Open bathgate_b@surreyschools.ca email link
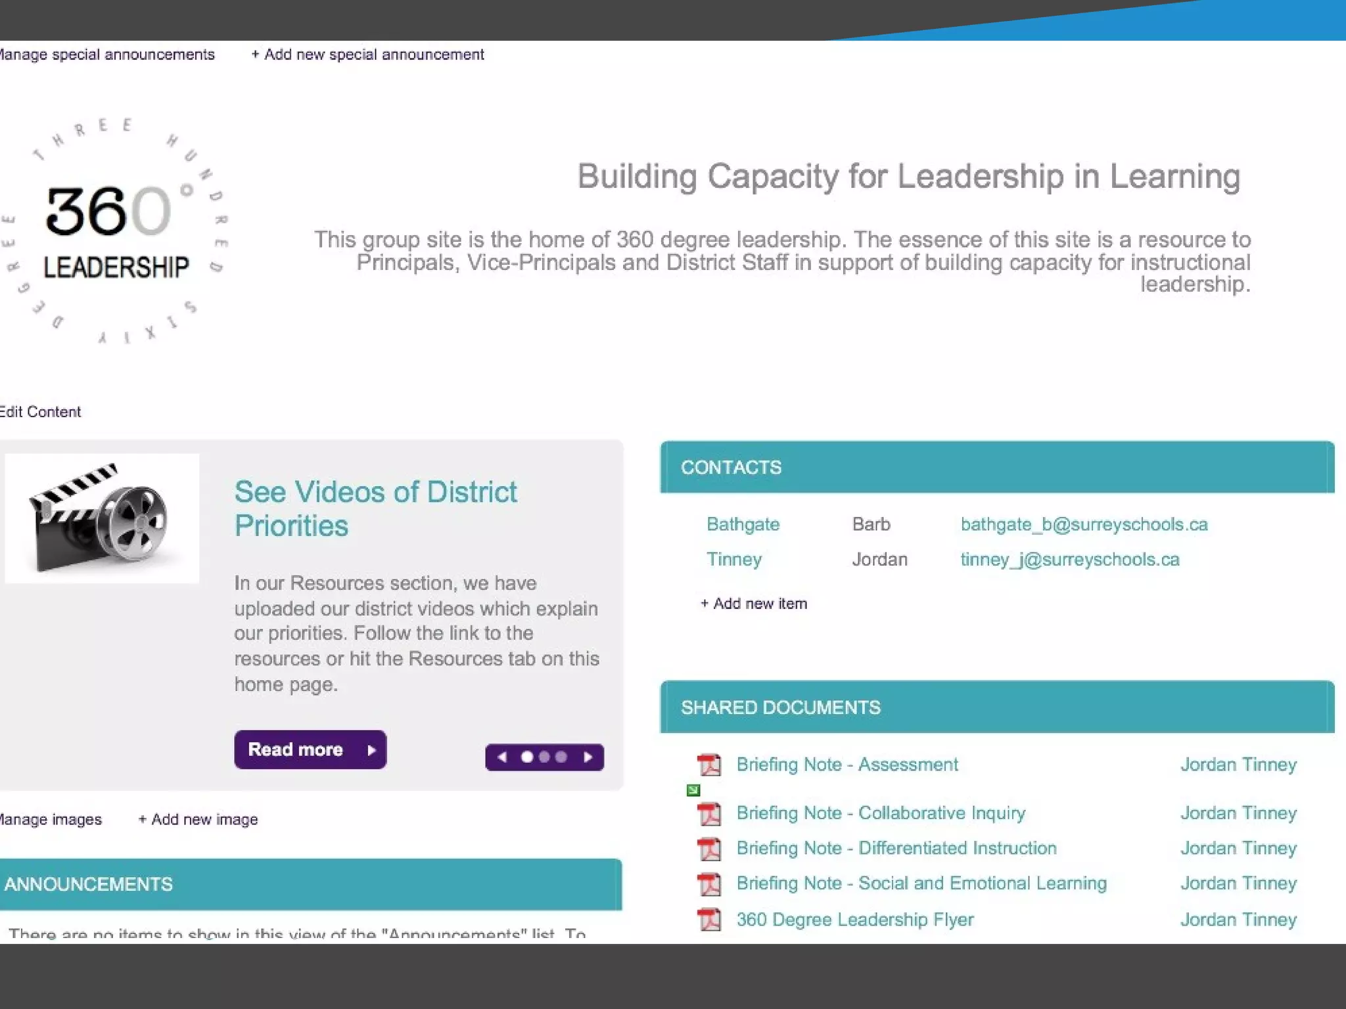 click(1084, 524)
